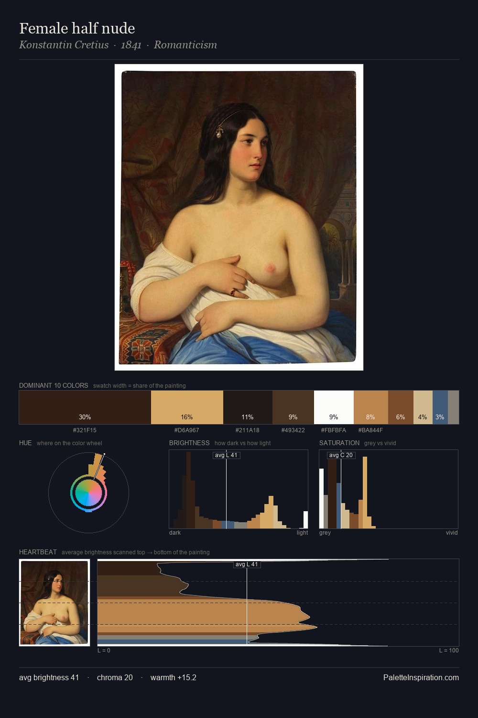The width and height of the screenshot is (478, 718).
Task: Click the saturation histogram chart
Action: pyautogui.click(x=389, y=489)
